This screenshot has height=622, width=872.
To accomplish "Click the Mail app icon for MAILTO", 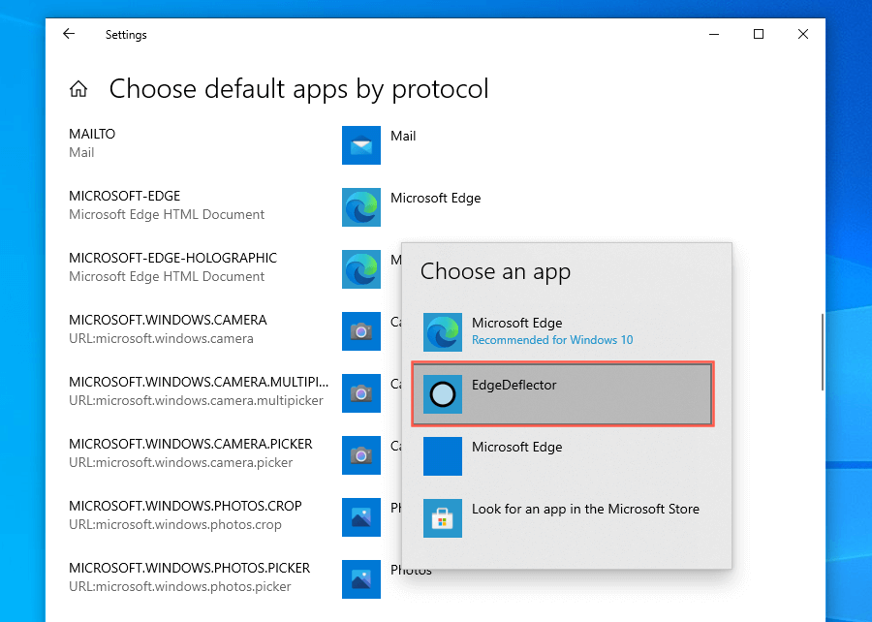I will click(361, 145).
